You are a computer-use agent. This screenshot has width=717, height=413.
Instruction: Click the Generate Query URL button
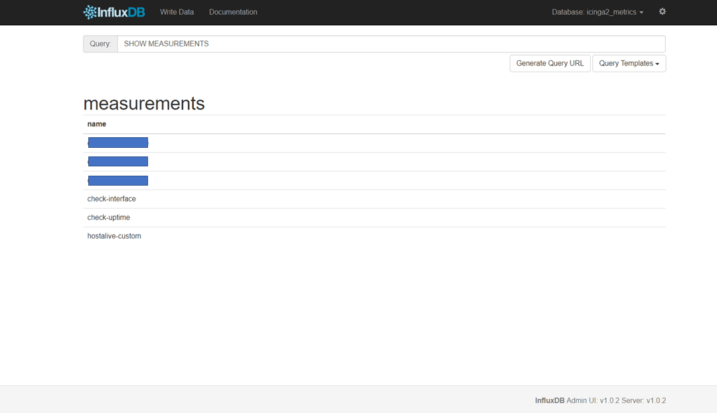[x=550, y=64]
